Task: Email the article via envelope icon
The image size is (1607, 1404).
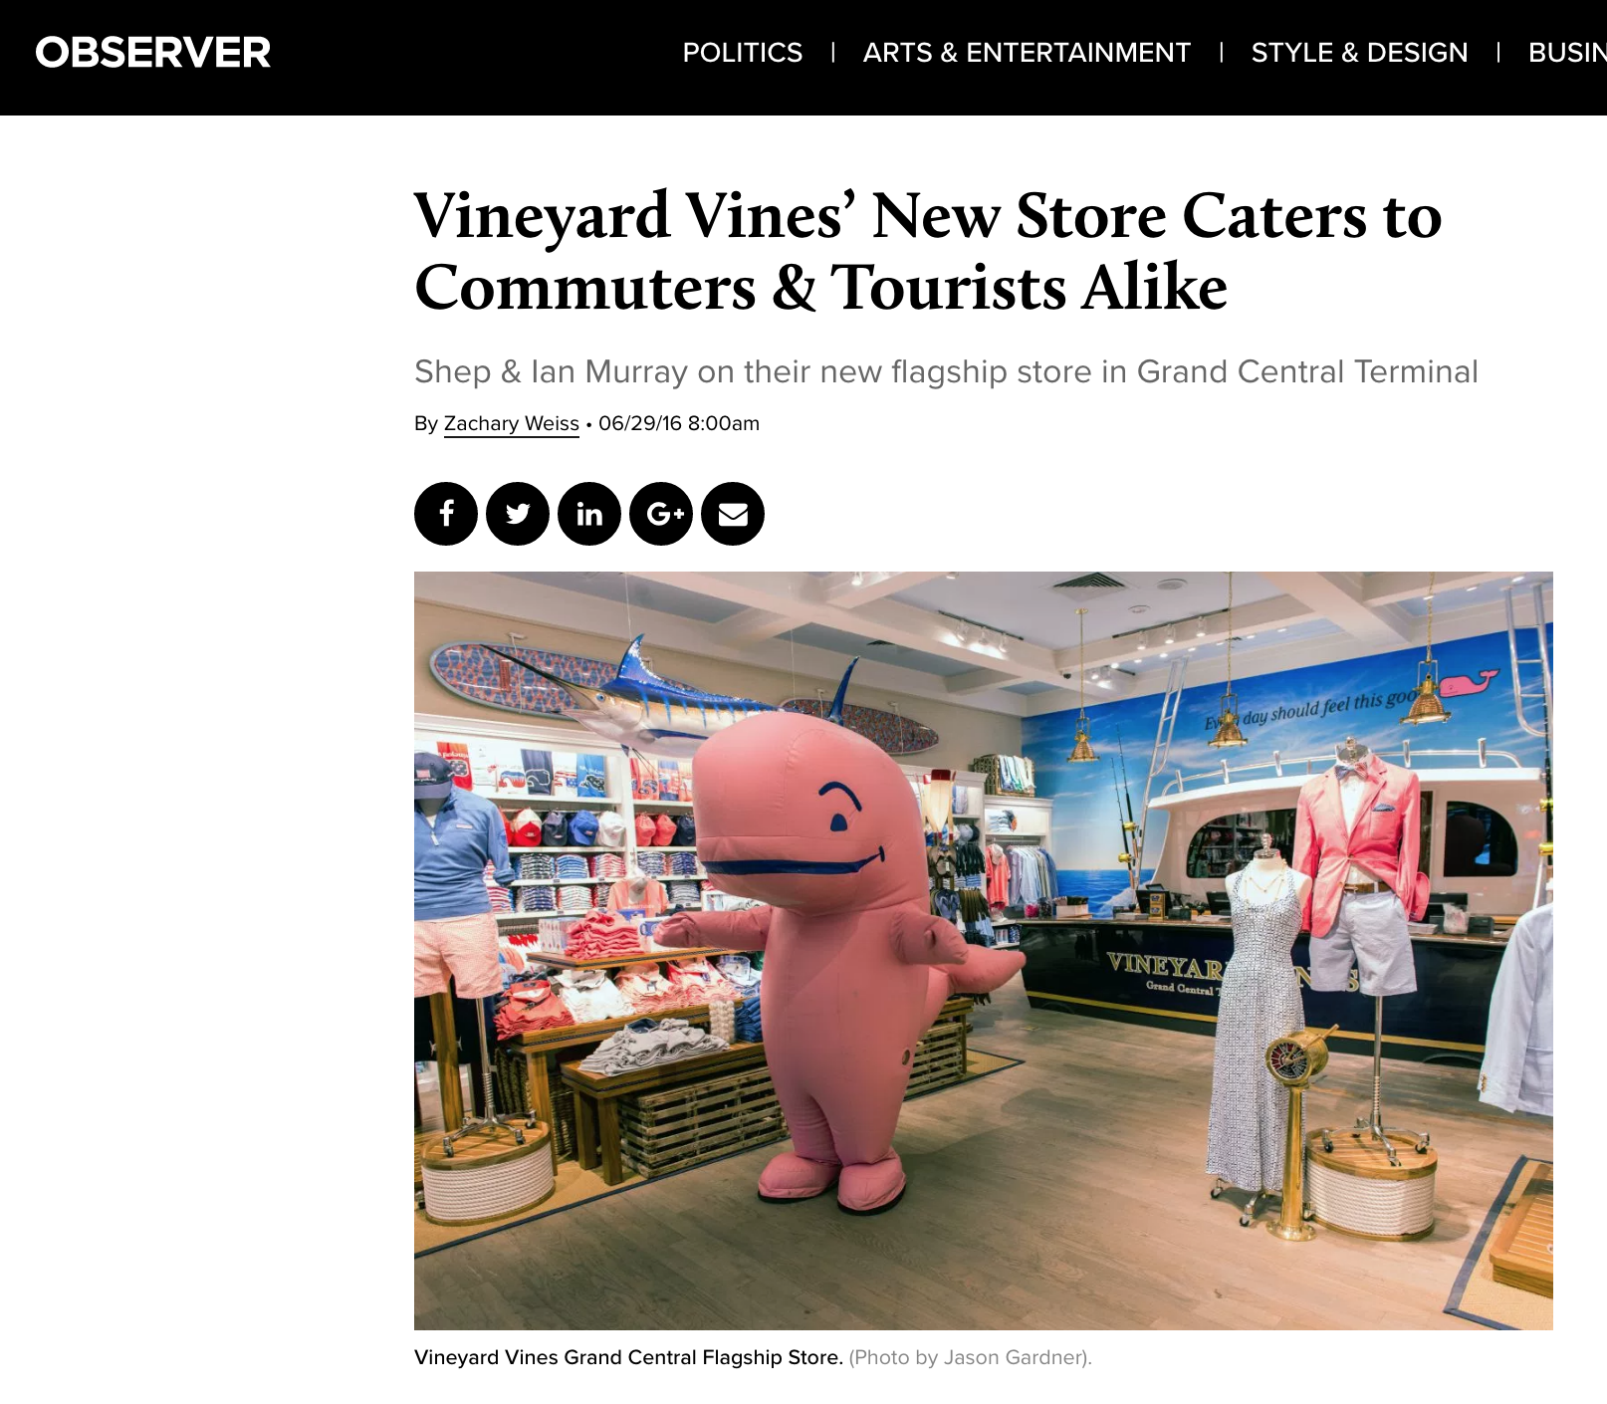Action: click(x=733, y=514)
